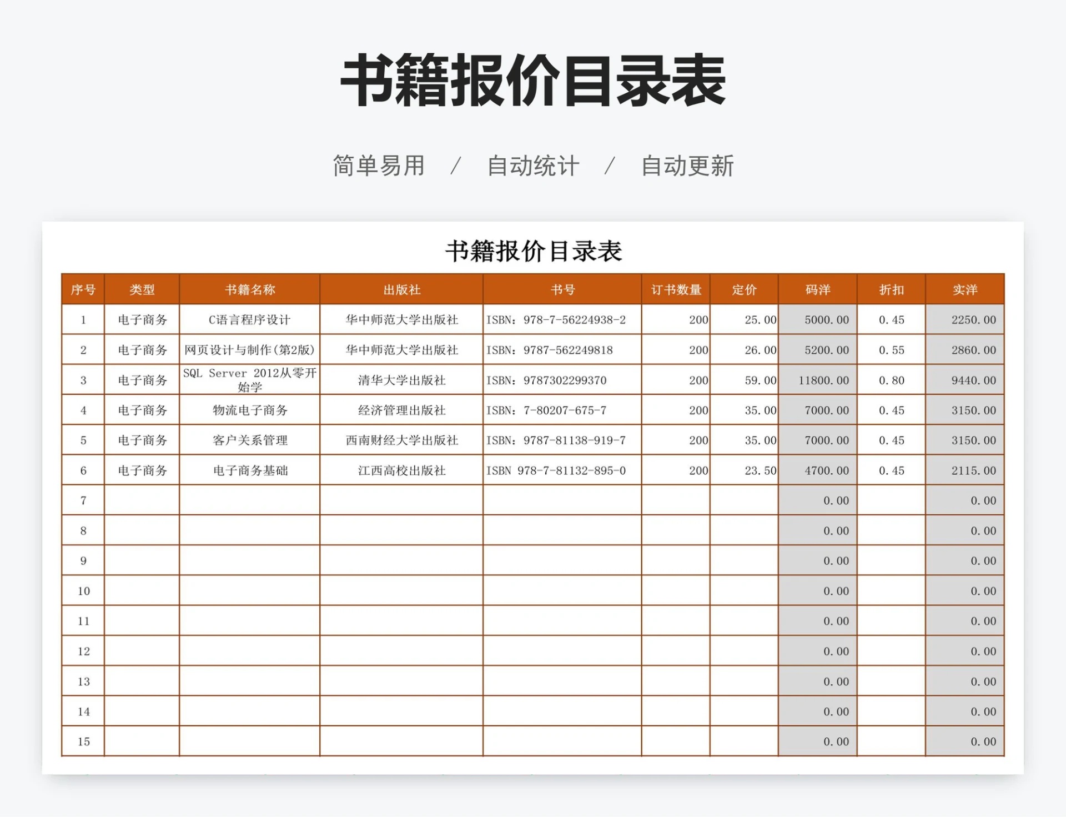1066x817 pixels.
Task: Click the 订书数量 column header
Action: tap(675, 289)
